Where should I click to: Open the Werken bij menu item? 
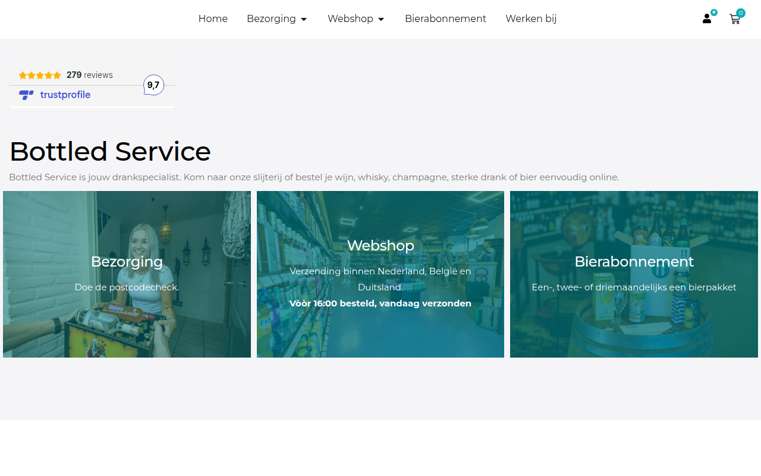tap(531, 18)
